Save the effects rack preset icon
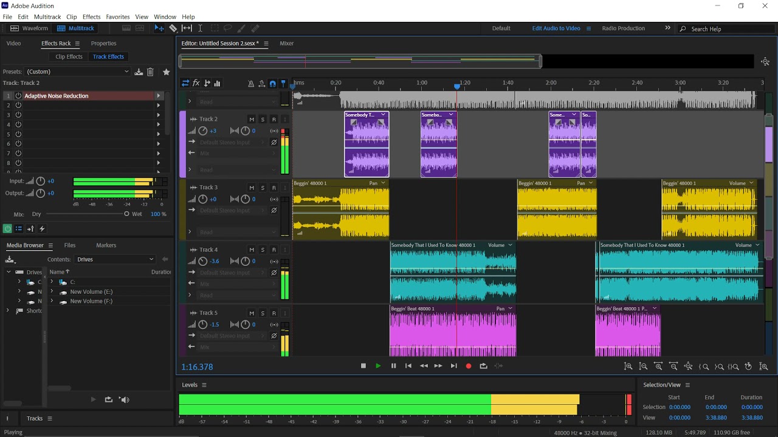Viewport: 778px width, 437px height. 139,72
